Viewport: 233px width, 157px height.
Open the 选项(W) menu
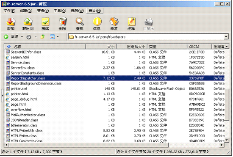[77, 11]
